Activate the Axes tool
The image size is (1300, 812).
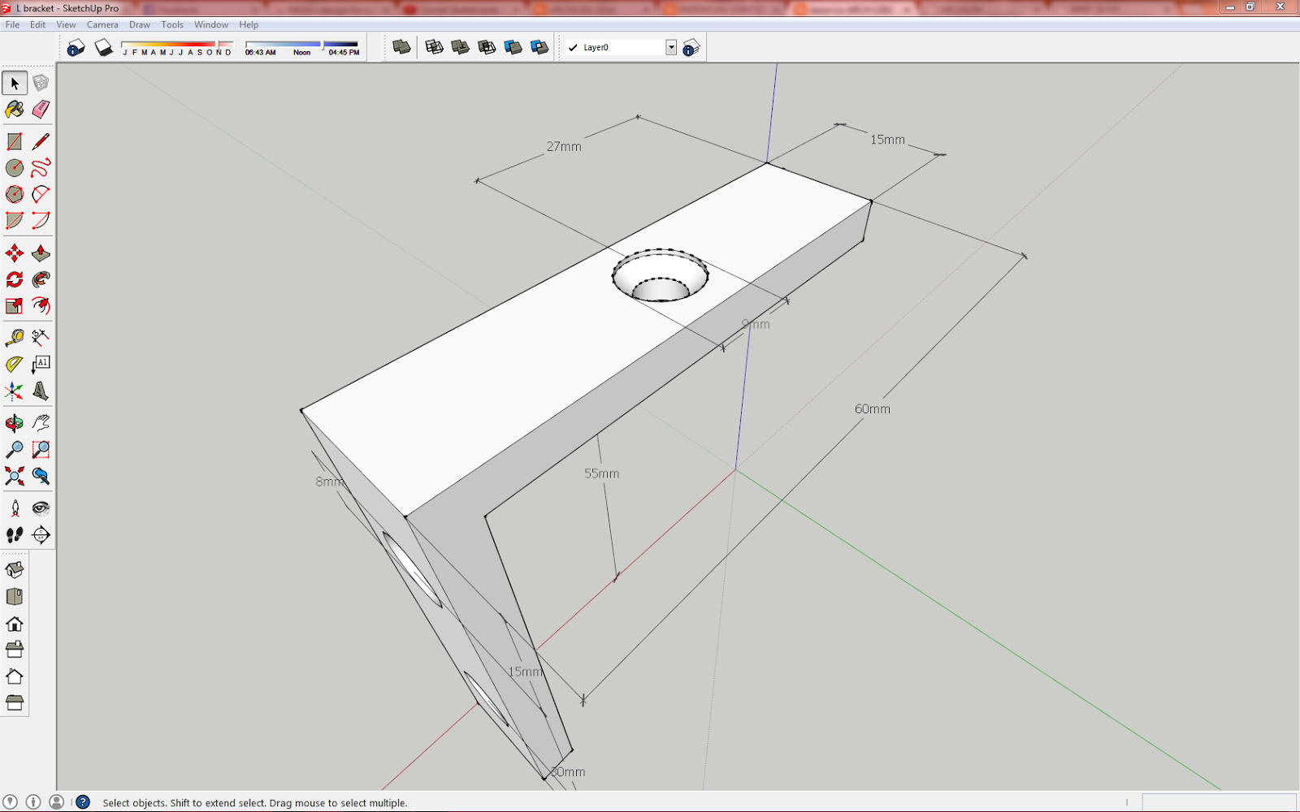pyautogui.click(x=15, y=391)
